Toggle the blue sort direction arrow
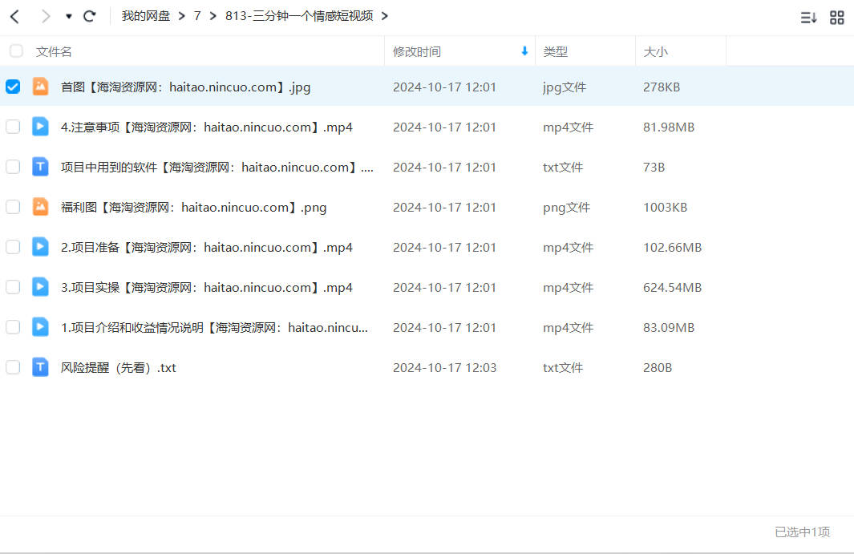This screenshot has height=554, width=854. coord(524,51)
